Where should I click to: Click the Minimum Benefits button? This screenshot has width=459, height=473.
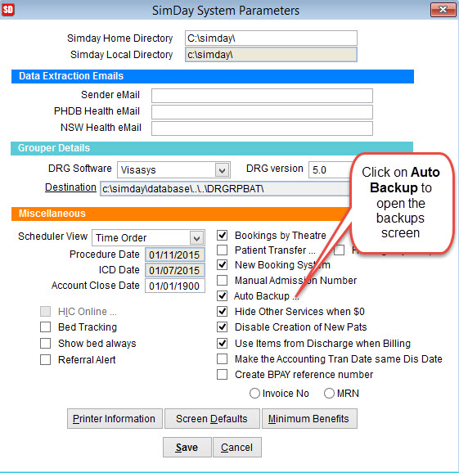click(309, 419)
